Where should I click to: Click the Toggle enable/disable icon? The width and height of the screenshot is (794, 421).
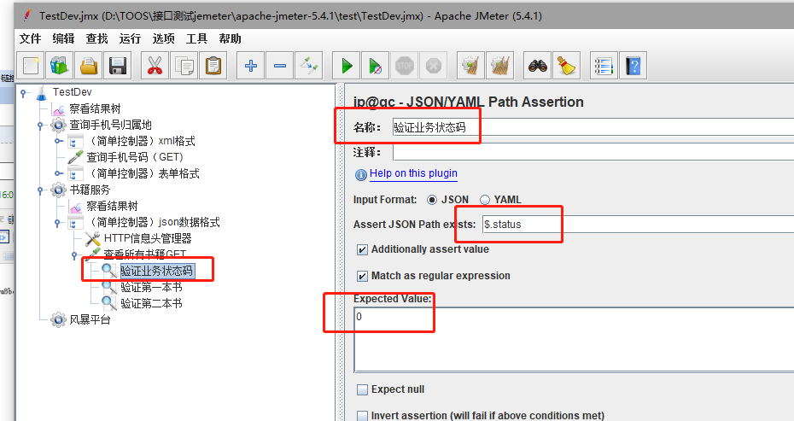click(x=308, y=66)
